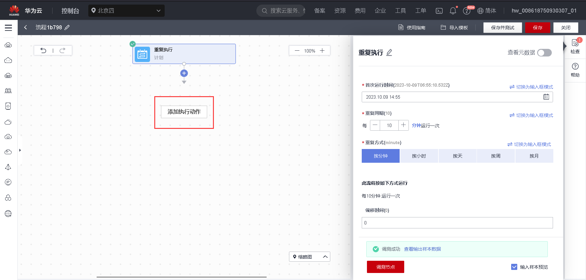Toggle the 查看元数据 switch
Screen dimensions: 586x280
(544, 53)
